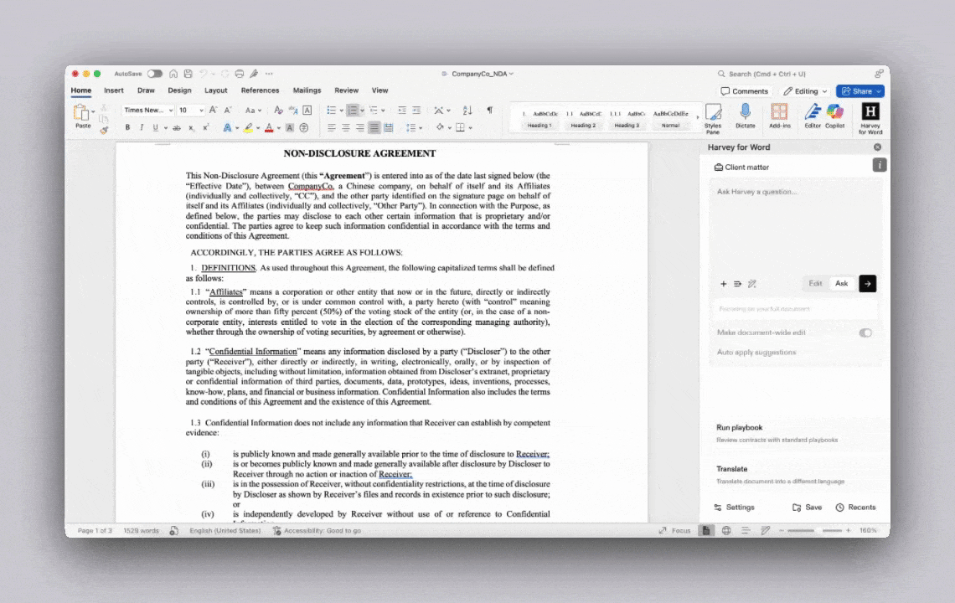This screenshot has height=603, width=955.
Task: Apply the Heading 1 style
Action: pos(539,119)
